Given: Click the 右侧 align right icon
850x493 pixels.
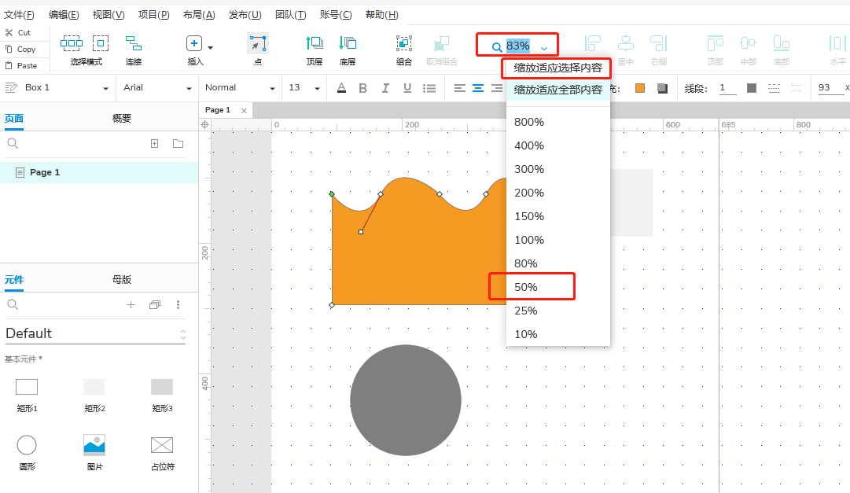Looking at the screenshot, I should click(659, 42).
